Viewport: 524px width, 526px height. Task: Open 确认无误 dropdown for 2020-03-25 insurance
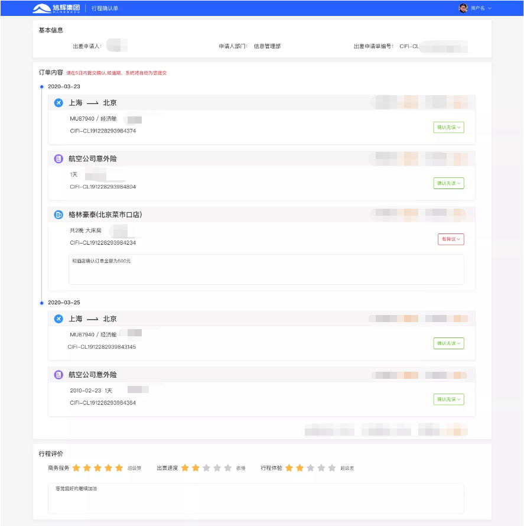[x=448, y=400]
